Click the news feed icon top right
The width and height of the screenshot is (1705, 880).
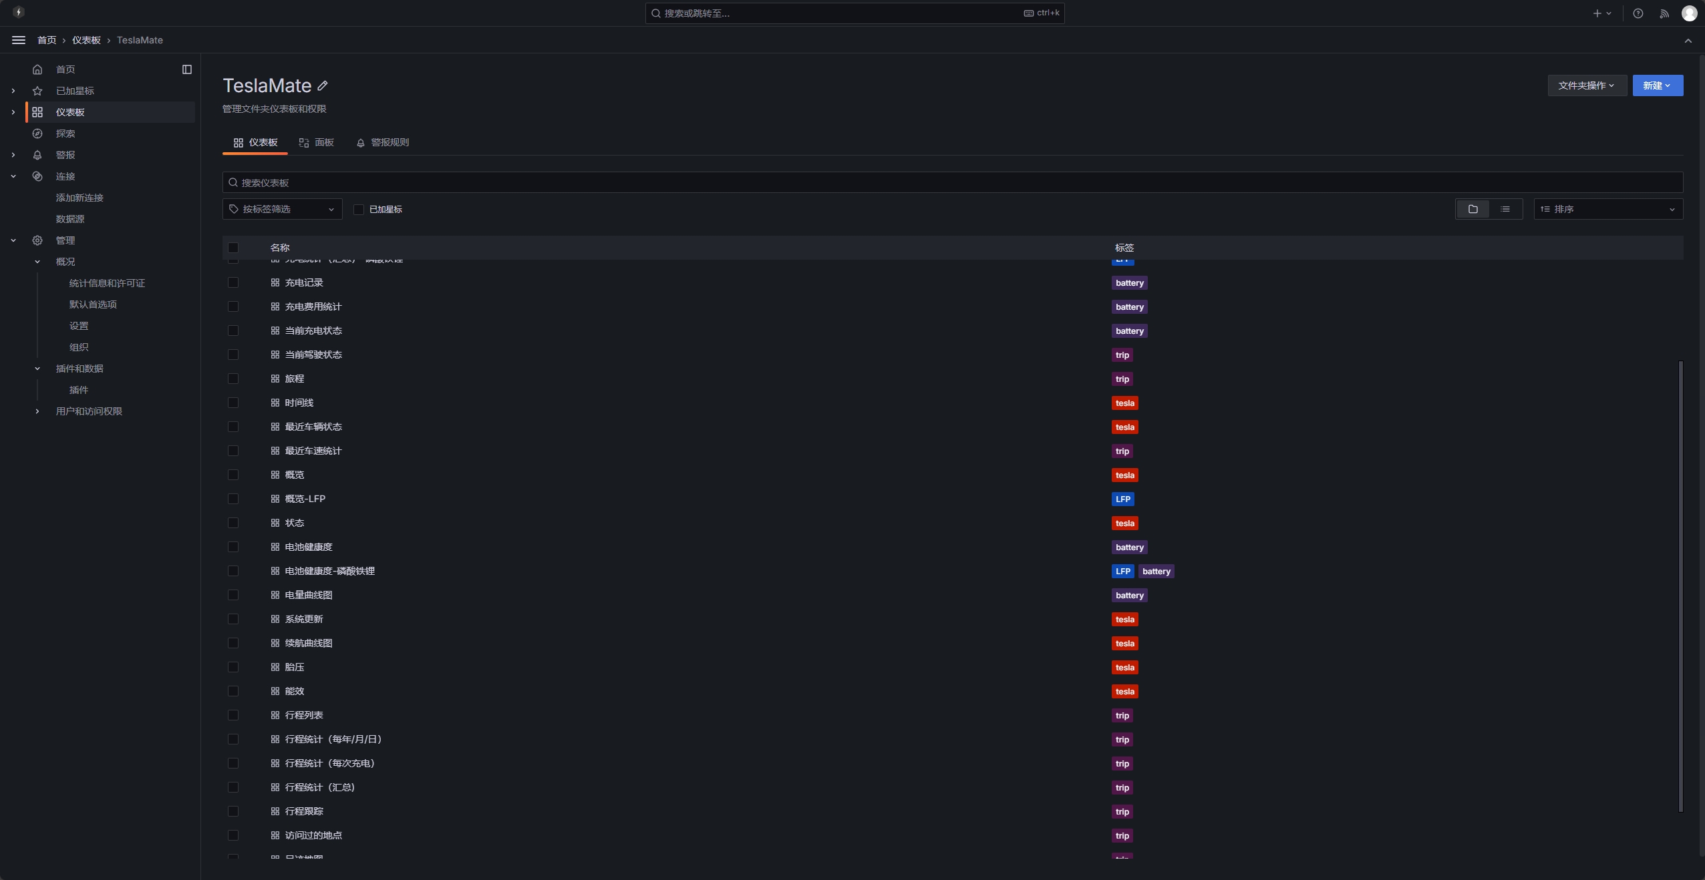coord(1663,13)
